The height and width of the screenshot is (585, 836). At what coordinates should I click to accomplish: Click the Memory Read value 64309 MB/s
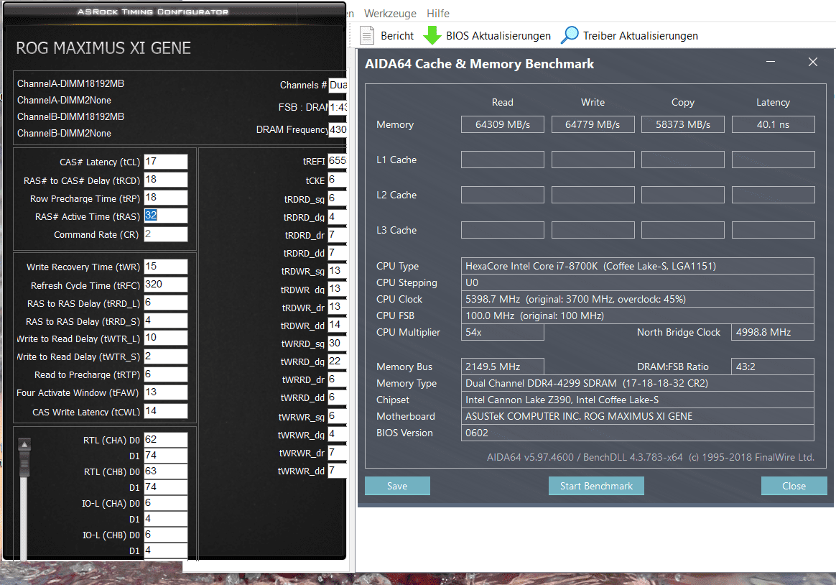[502, 124]
